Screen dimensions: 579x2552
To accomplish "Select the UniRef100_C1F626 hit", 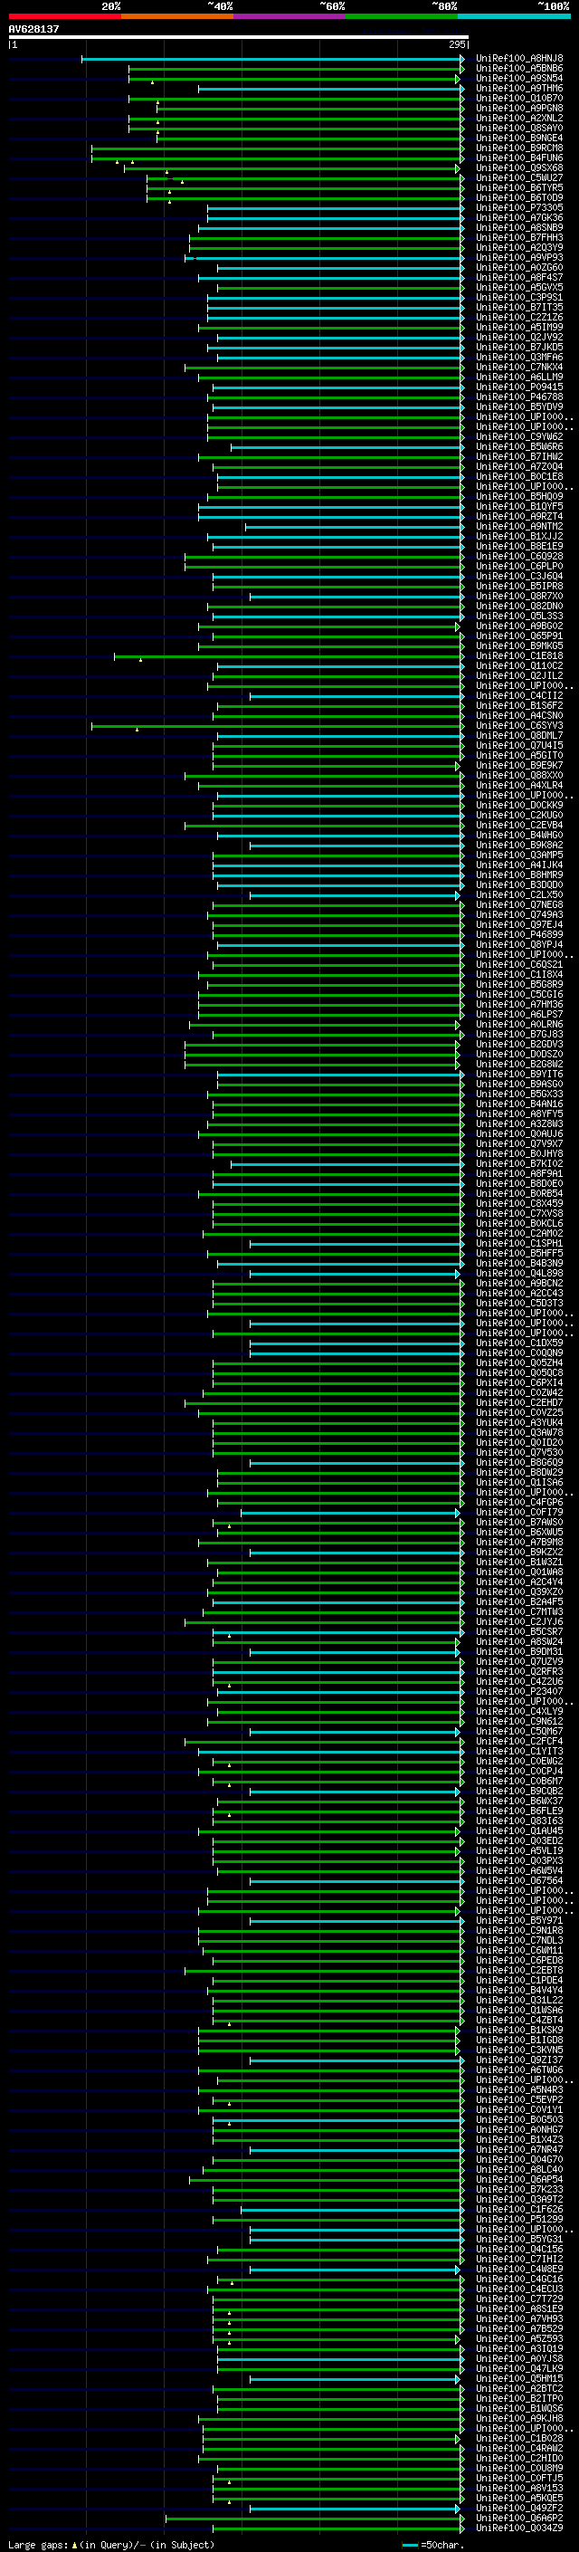I will tap(519, 2209).
